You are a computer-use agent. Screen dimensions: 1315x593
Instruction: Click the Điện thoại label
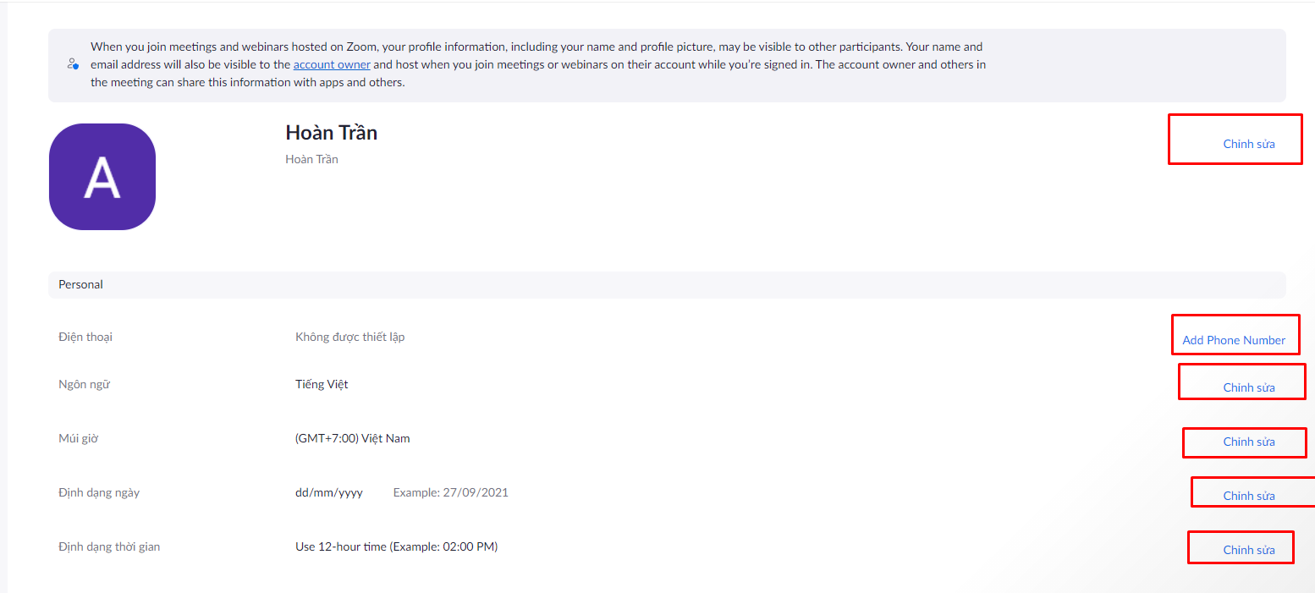pyautogui.click(x=85, y=337)
